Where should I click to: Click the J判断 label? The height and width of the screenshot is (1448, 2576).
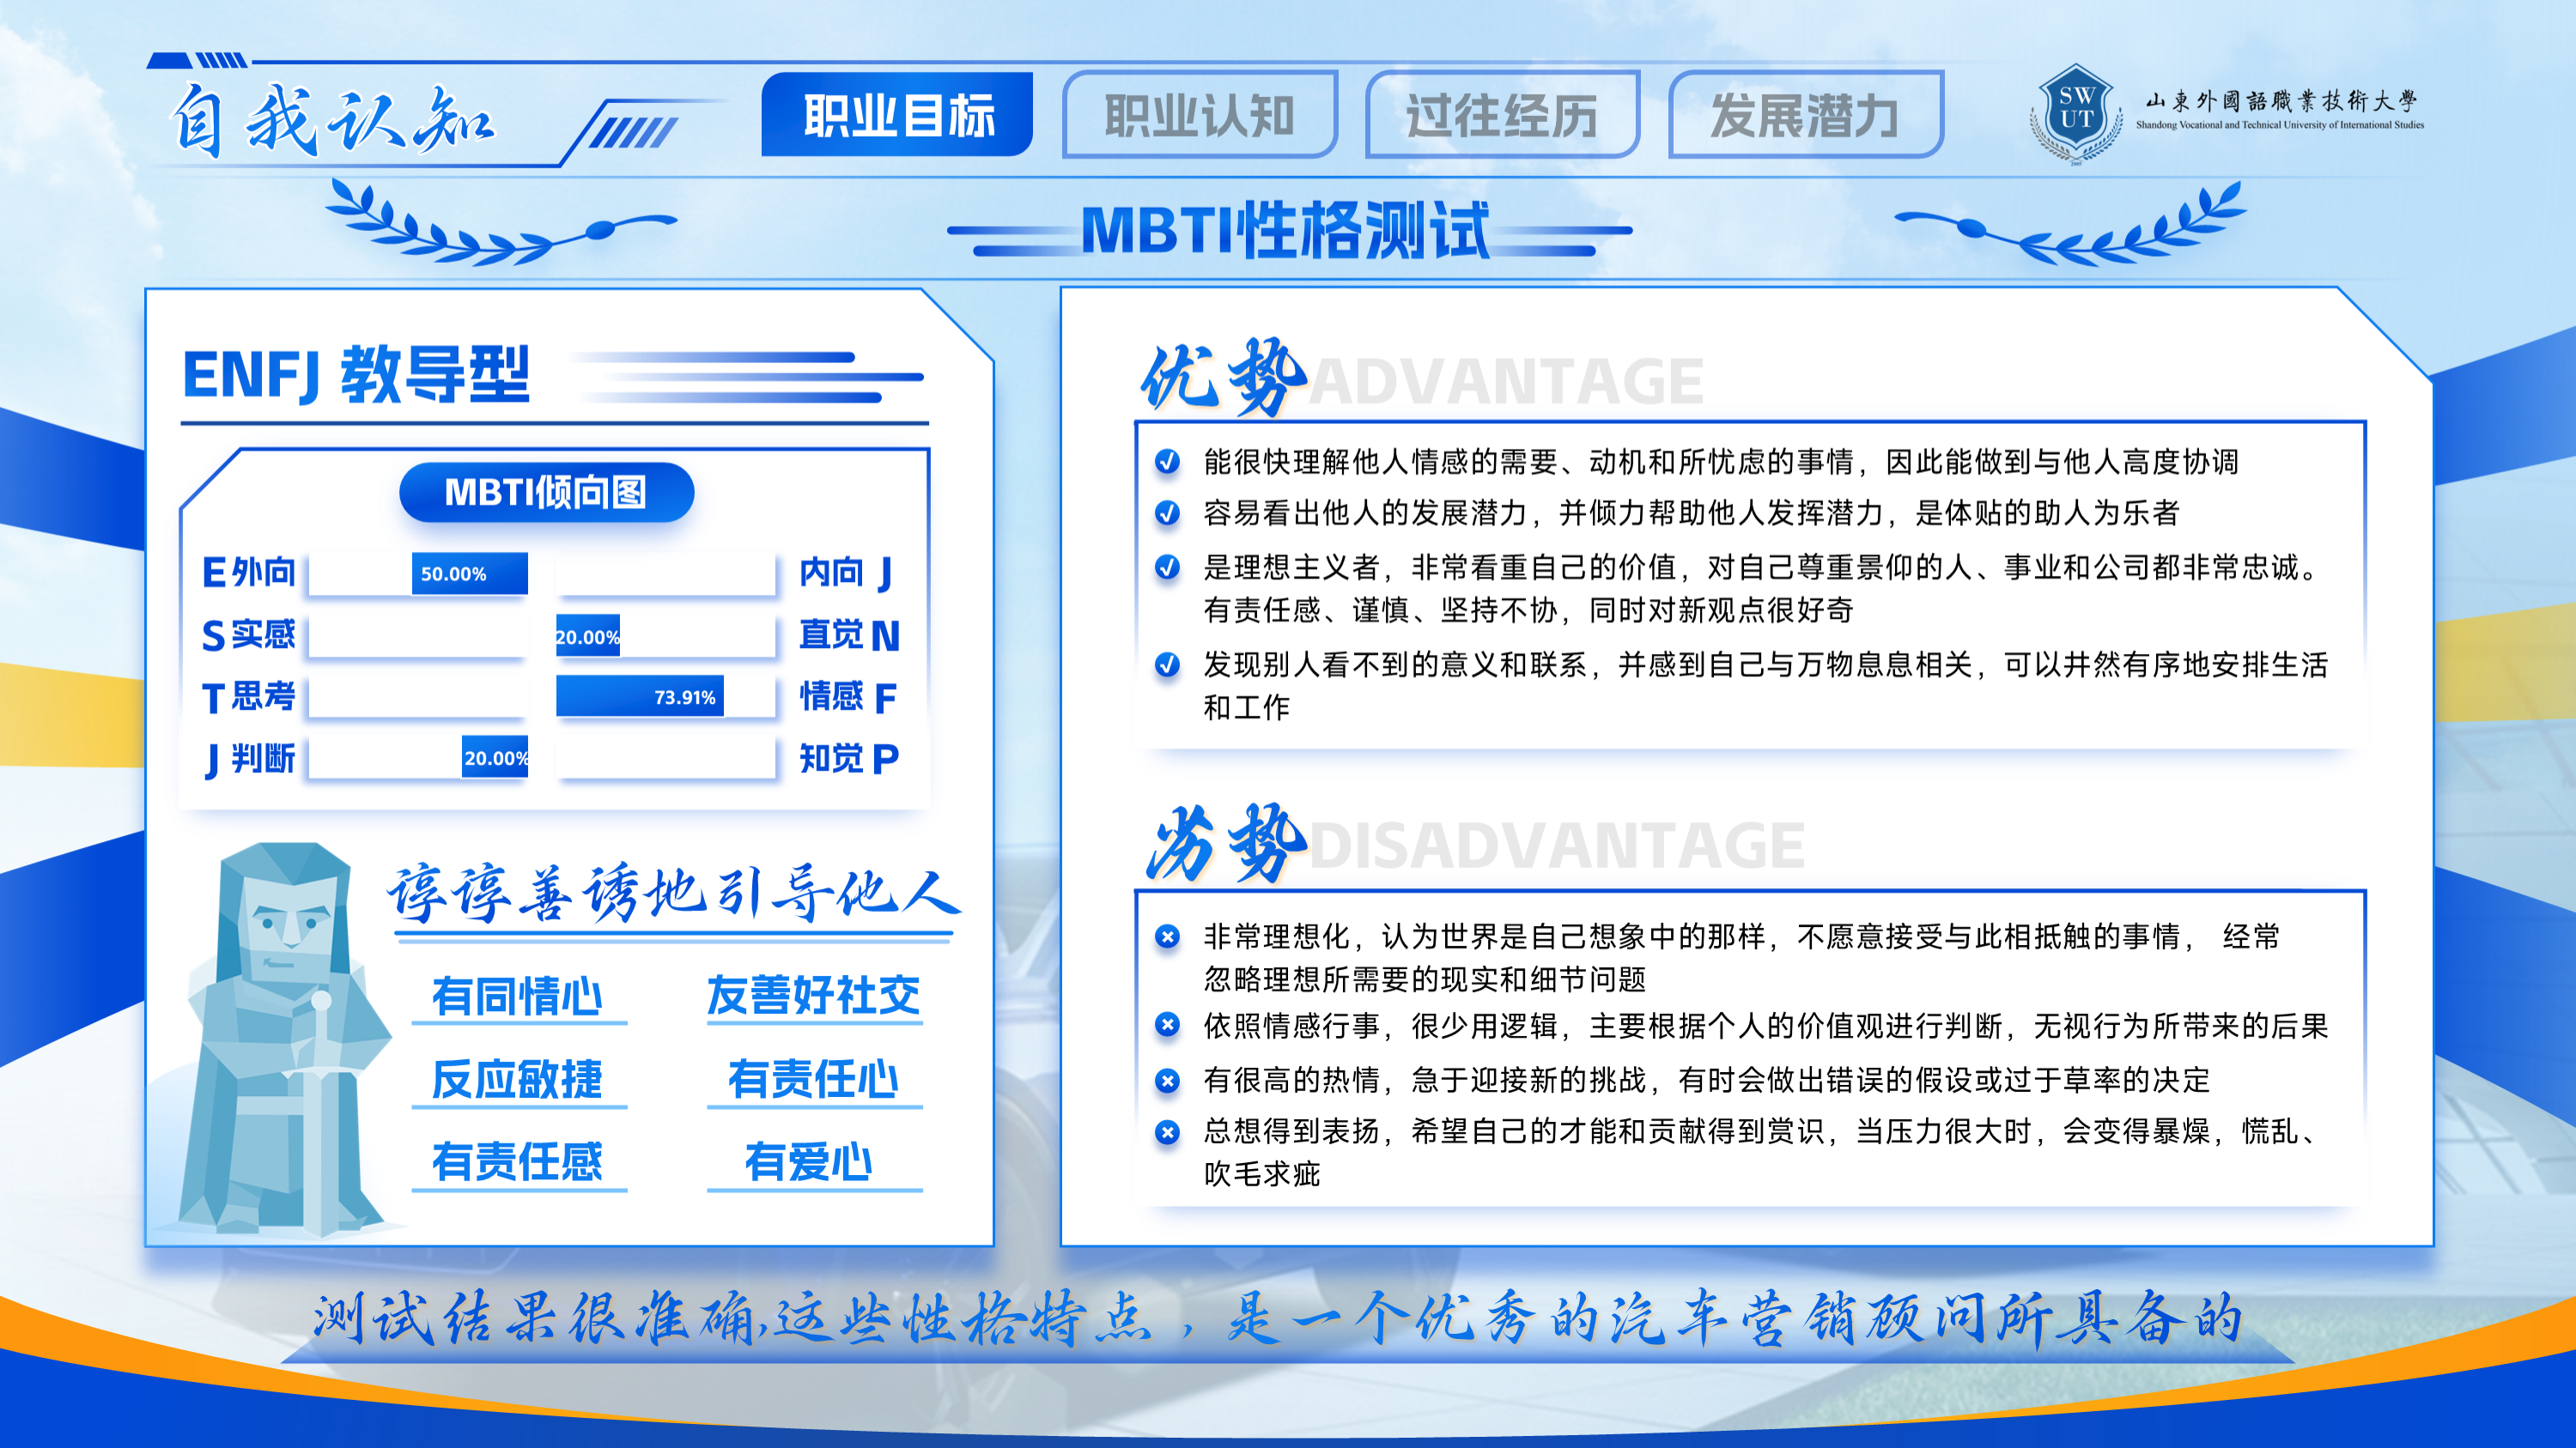click(x=249, y=759)
